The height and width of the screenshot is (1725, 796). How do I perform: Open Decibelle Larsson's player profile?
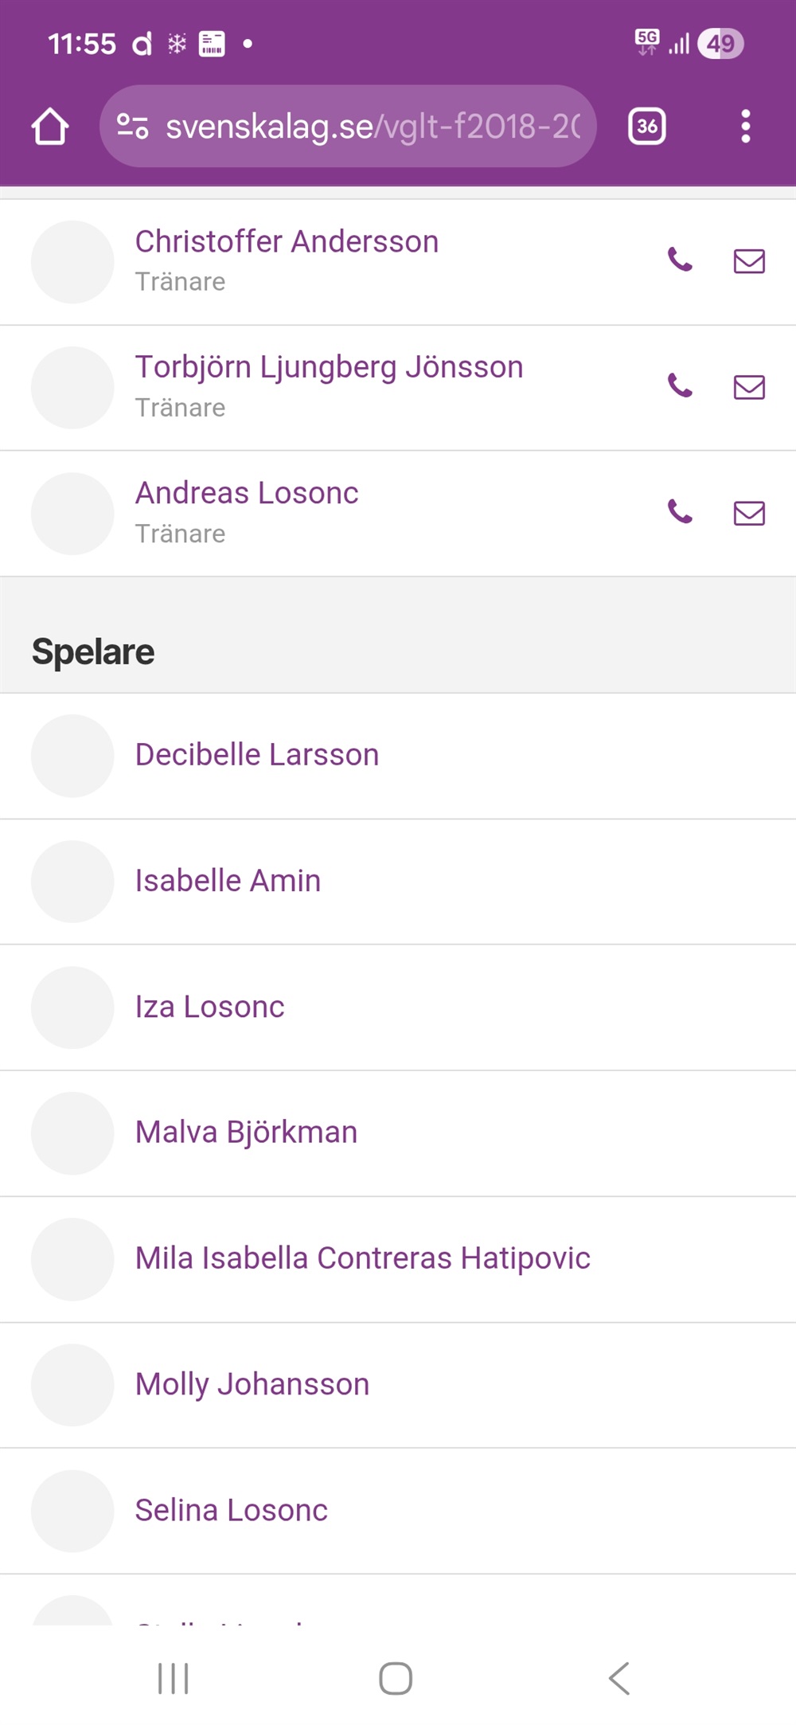click(x=257, y=755)
